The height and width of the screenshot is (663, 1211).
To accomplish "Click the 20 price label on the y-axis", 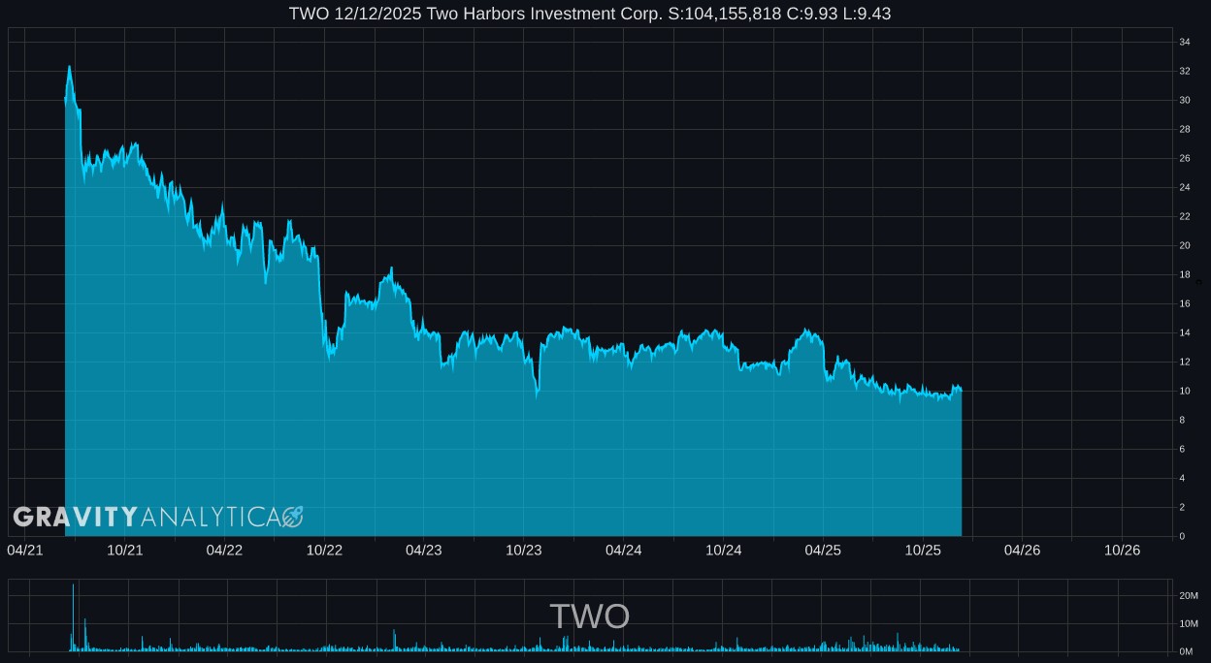I will pos(1185,245).
